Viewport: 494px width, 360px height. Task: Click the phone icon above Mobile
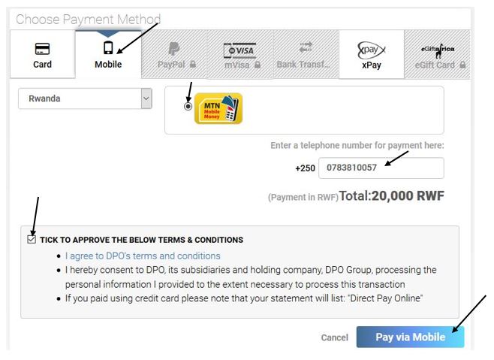[x=108, y=47]
